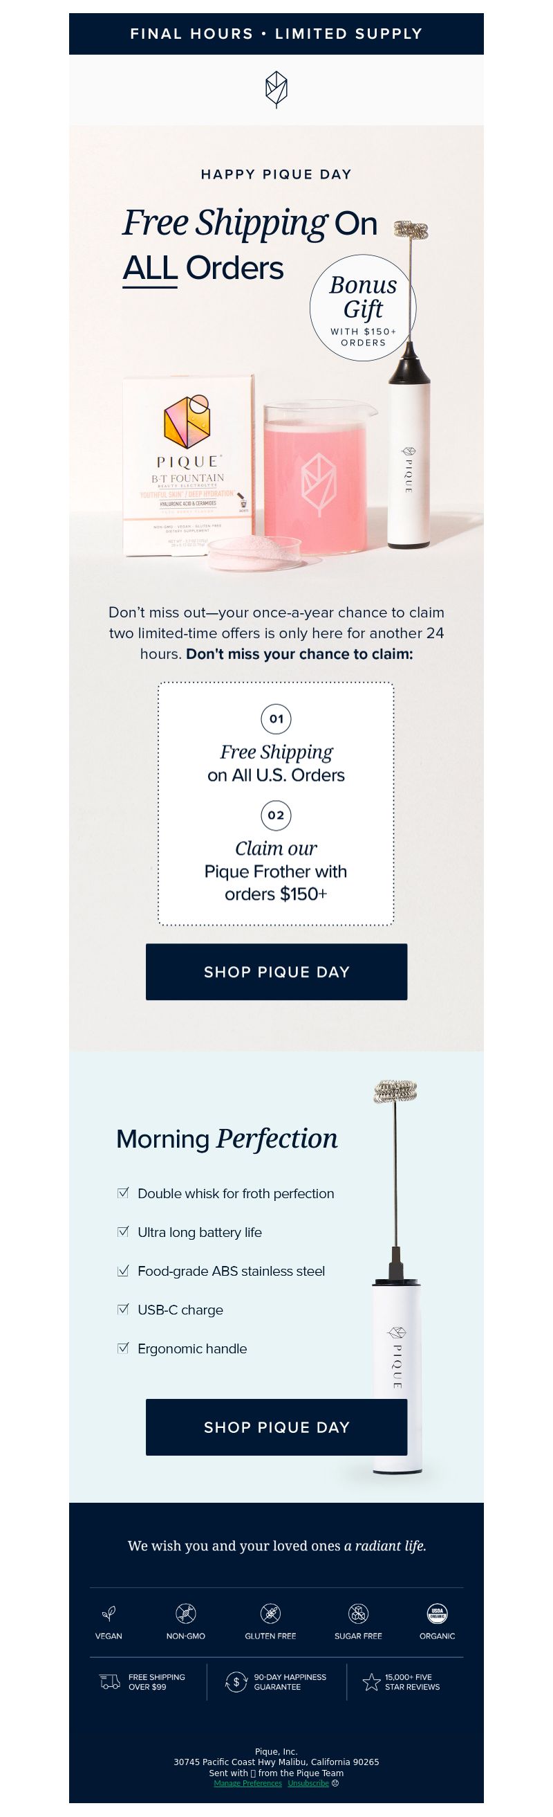553x1817 pixels.
Task: Click the first Shop Pique Day button
Action: 276,971
